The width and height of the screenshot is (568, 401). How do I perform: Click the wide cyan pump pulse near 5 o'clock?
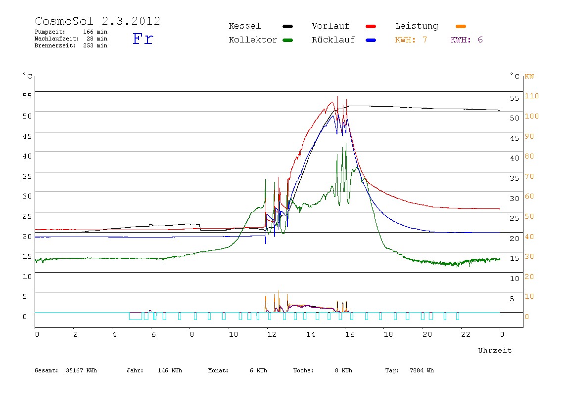pyautogui.click(x=136, y=316)
